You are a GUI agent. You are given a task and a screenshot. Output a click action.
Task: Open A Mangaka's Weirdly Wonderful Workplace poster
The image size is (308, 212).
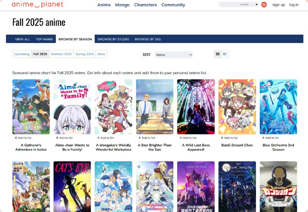click(114, 107)
